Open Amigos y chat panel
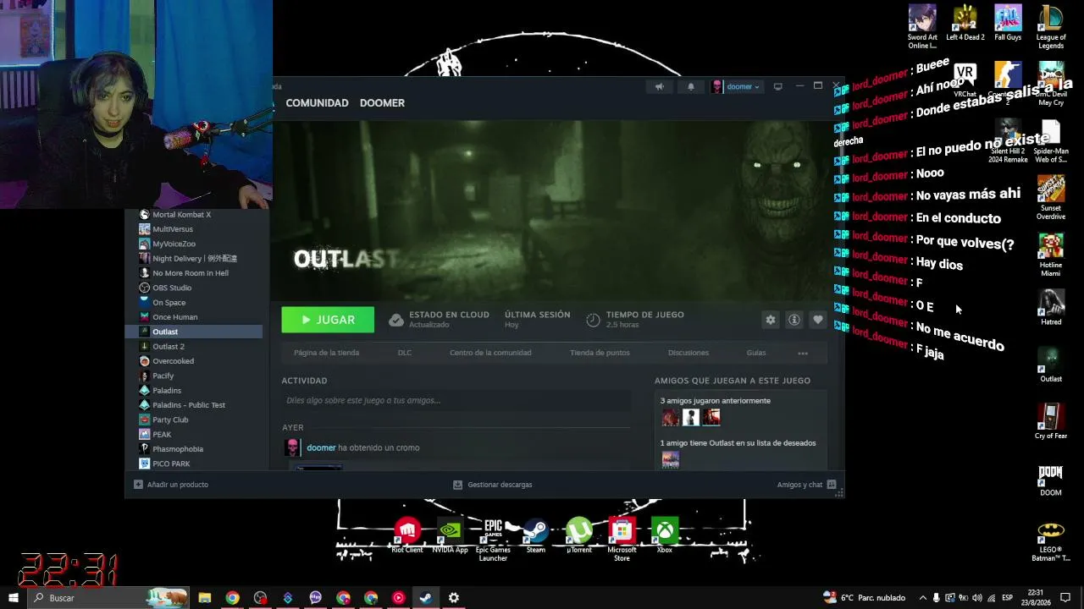1084x609 pixels. point(806,485)
